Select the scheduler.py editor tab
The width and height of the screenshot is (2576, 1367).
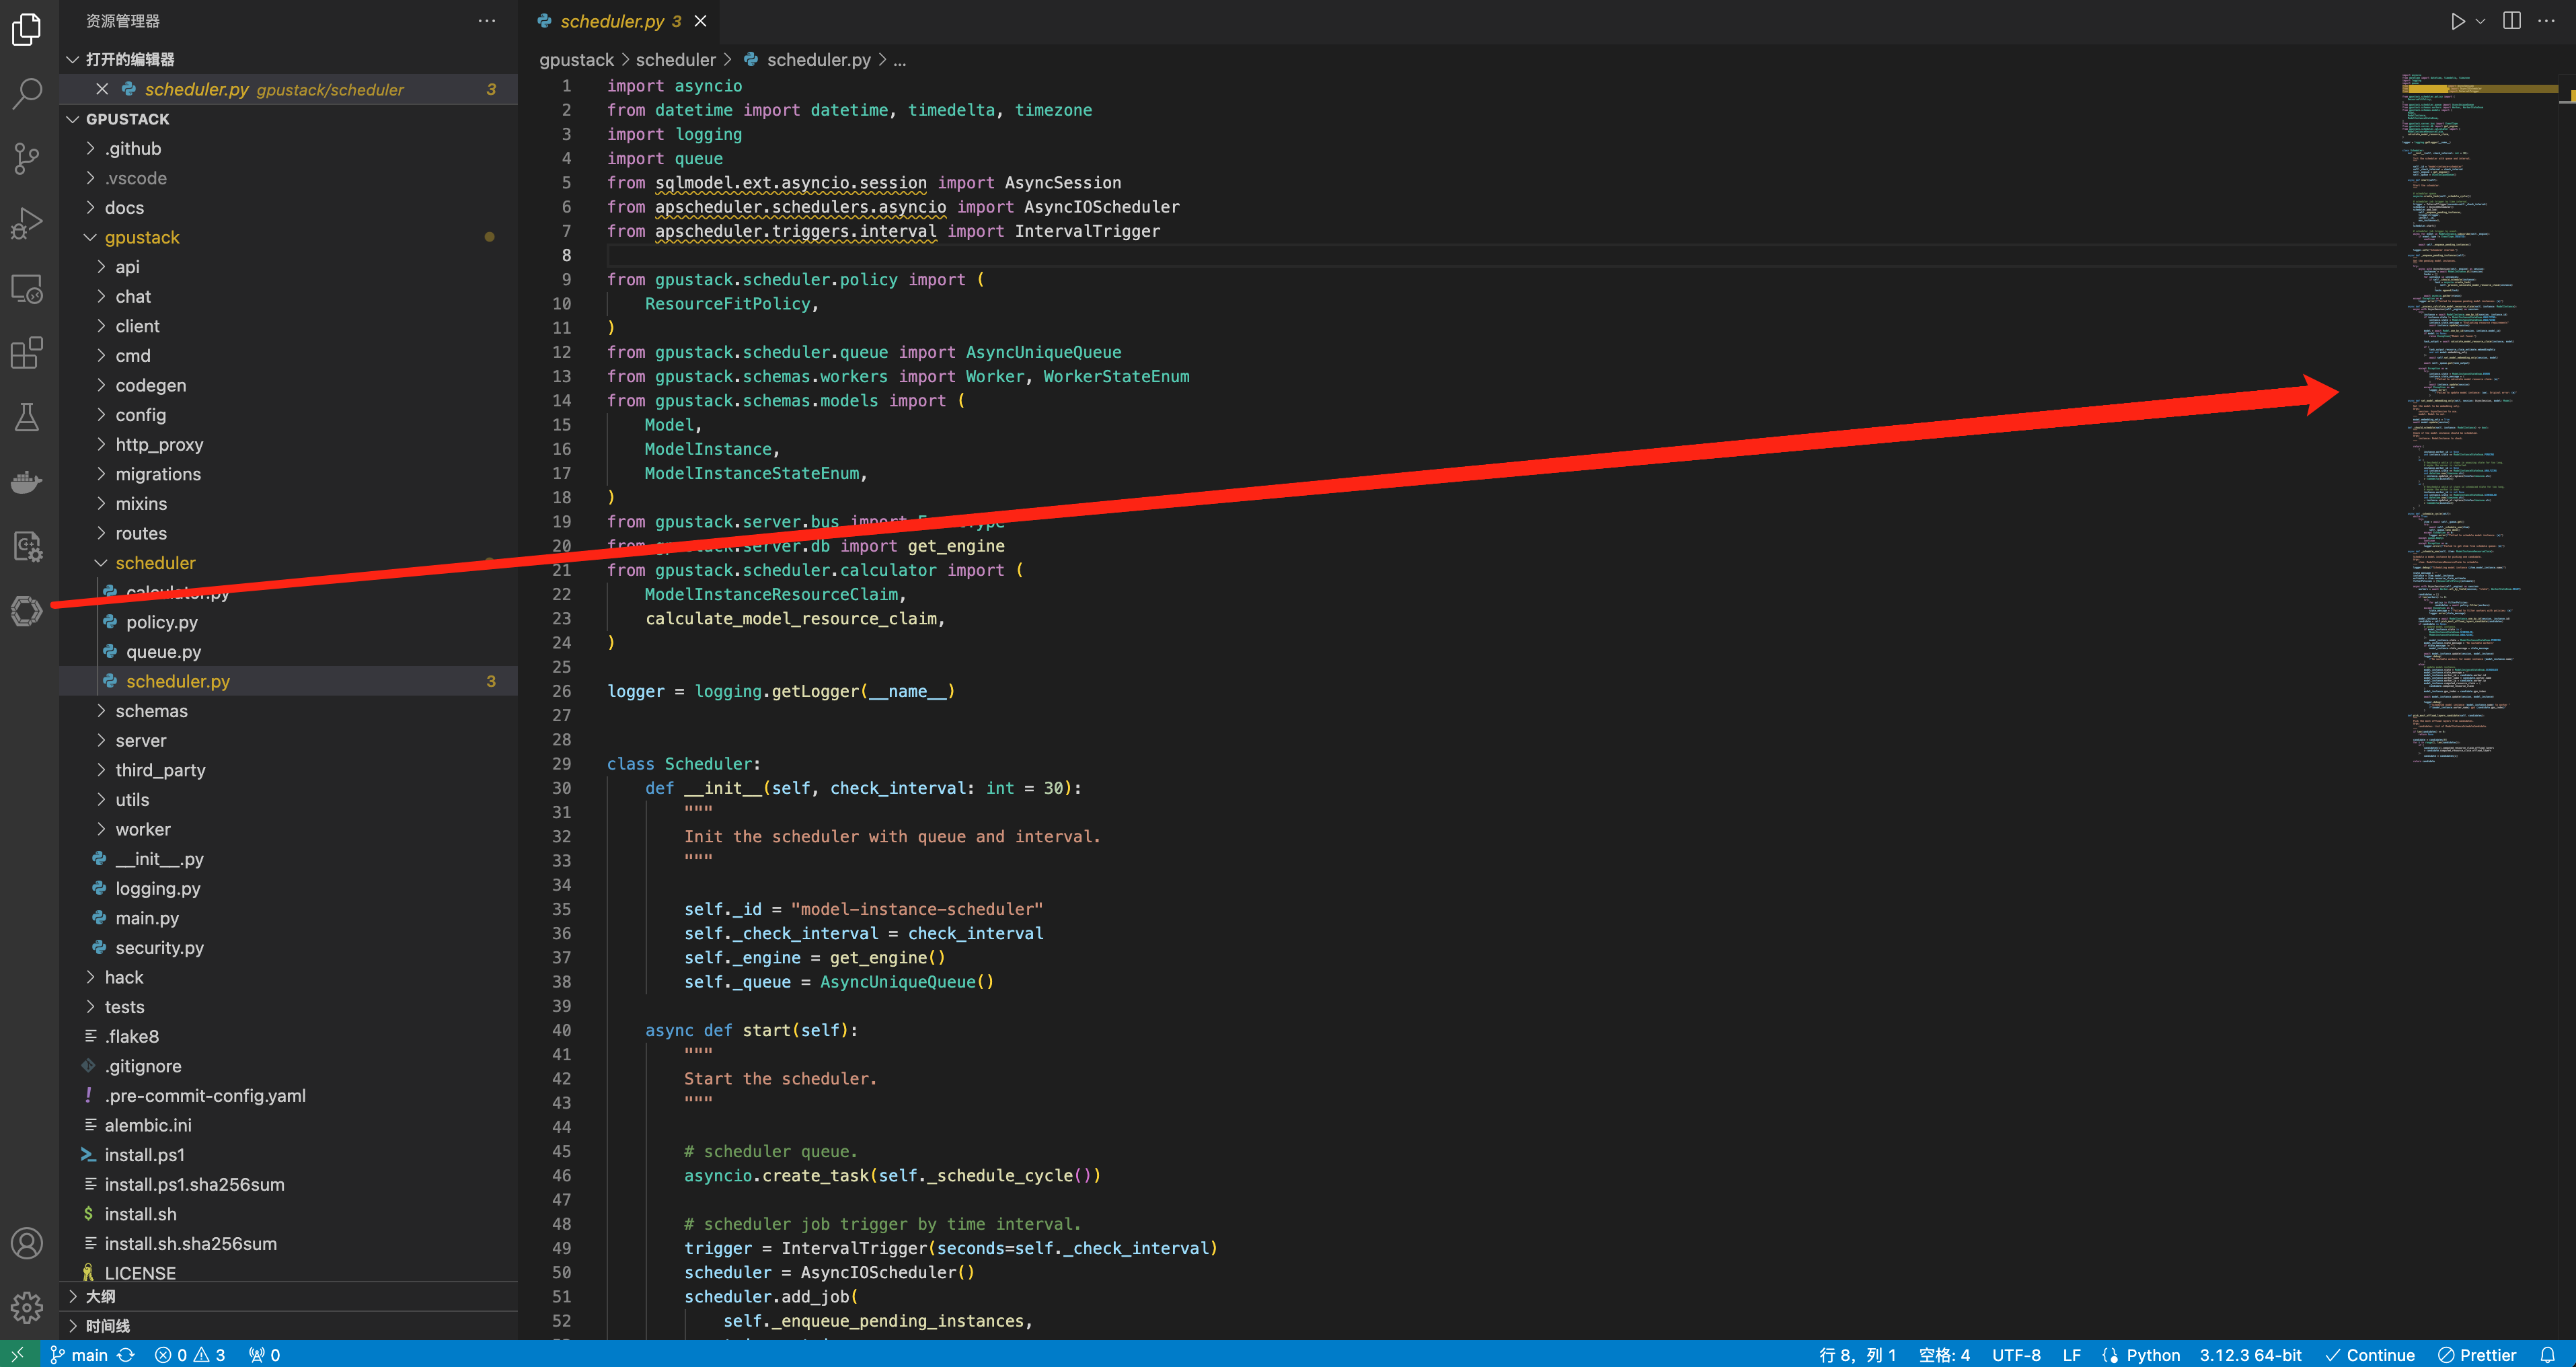pyautogui.click(x=611, y=21)
